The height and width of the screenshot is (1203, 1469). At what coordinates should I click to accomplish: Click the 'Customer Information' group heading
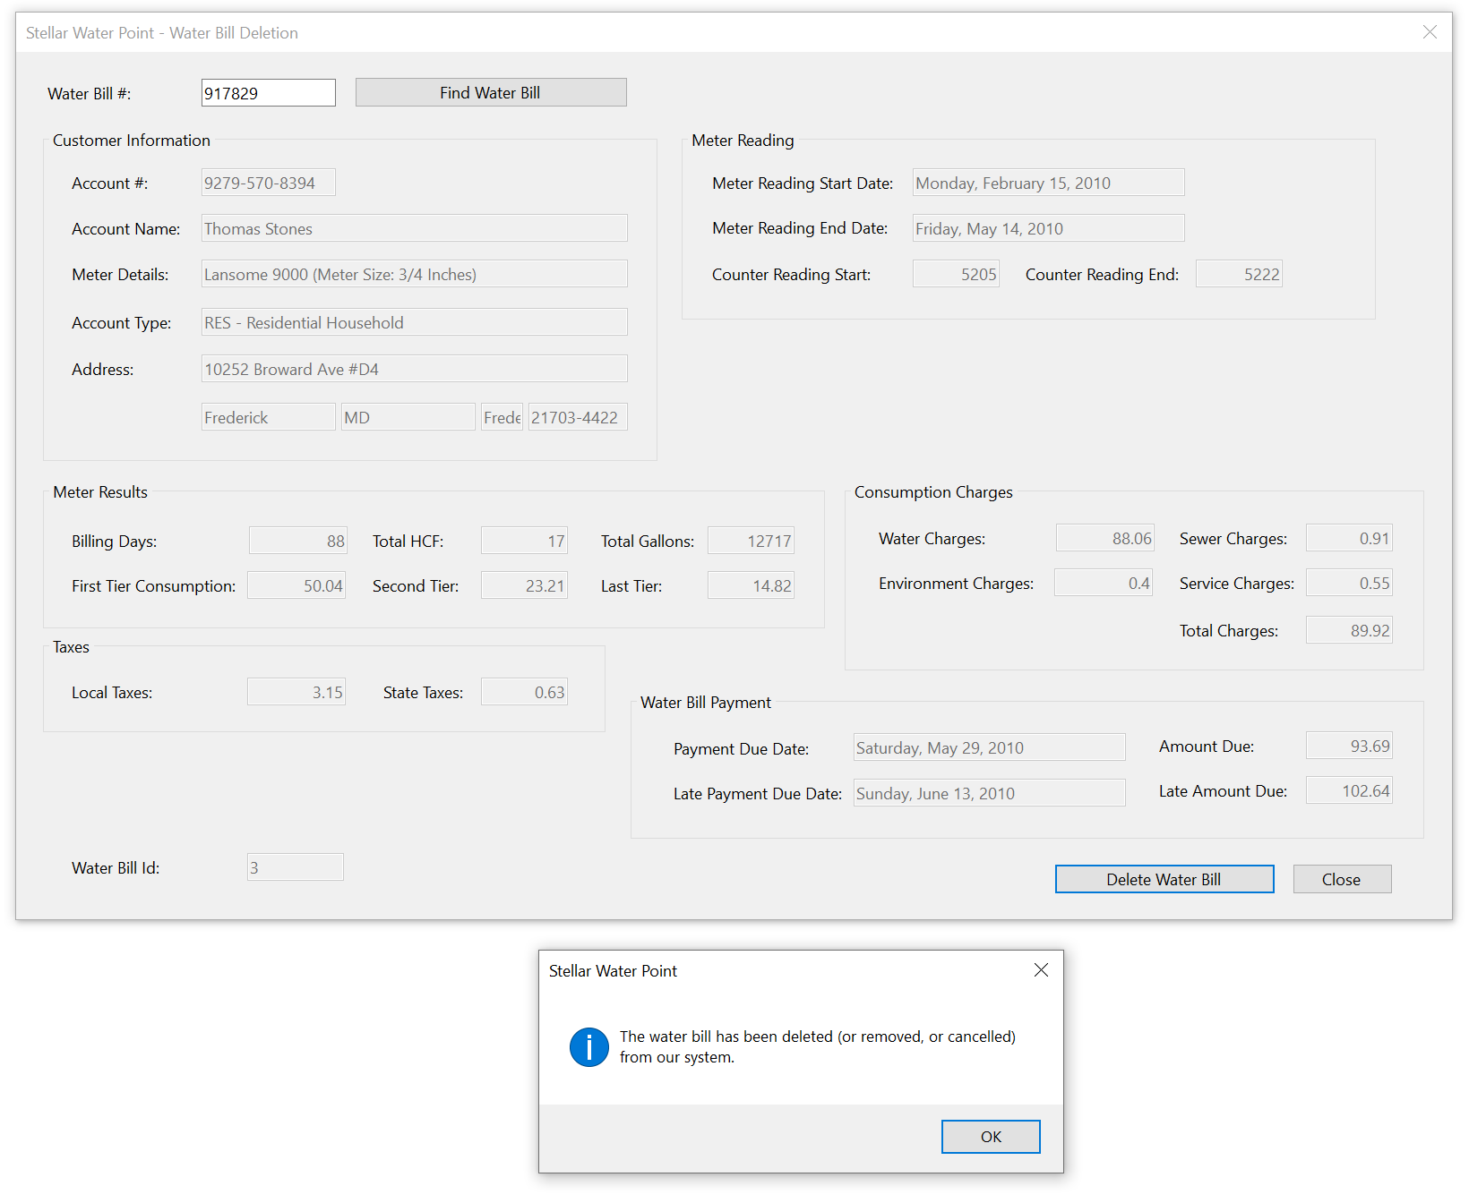(132, 141)
